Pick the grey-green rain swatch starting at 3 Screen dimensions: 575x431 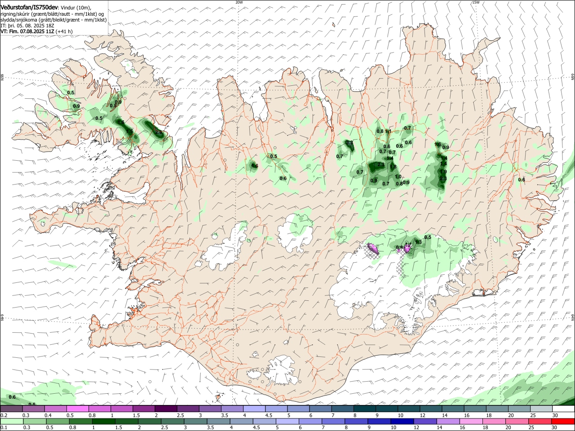[x=195, y=421]
